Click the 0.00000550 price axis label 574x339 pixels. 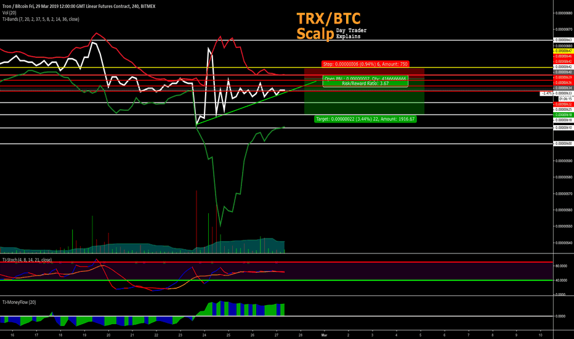[x=564, y=226]
